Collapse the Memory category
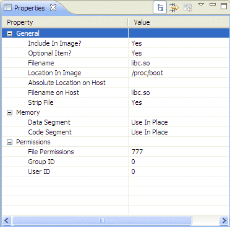 (x=9, y=112)
